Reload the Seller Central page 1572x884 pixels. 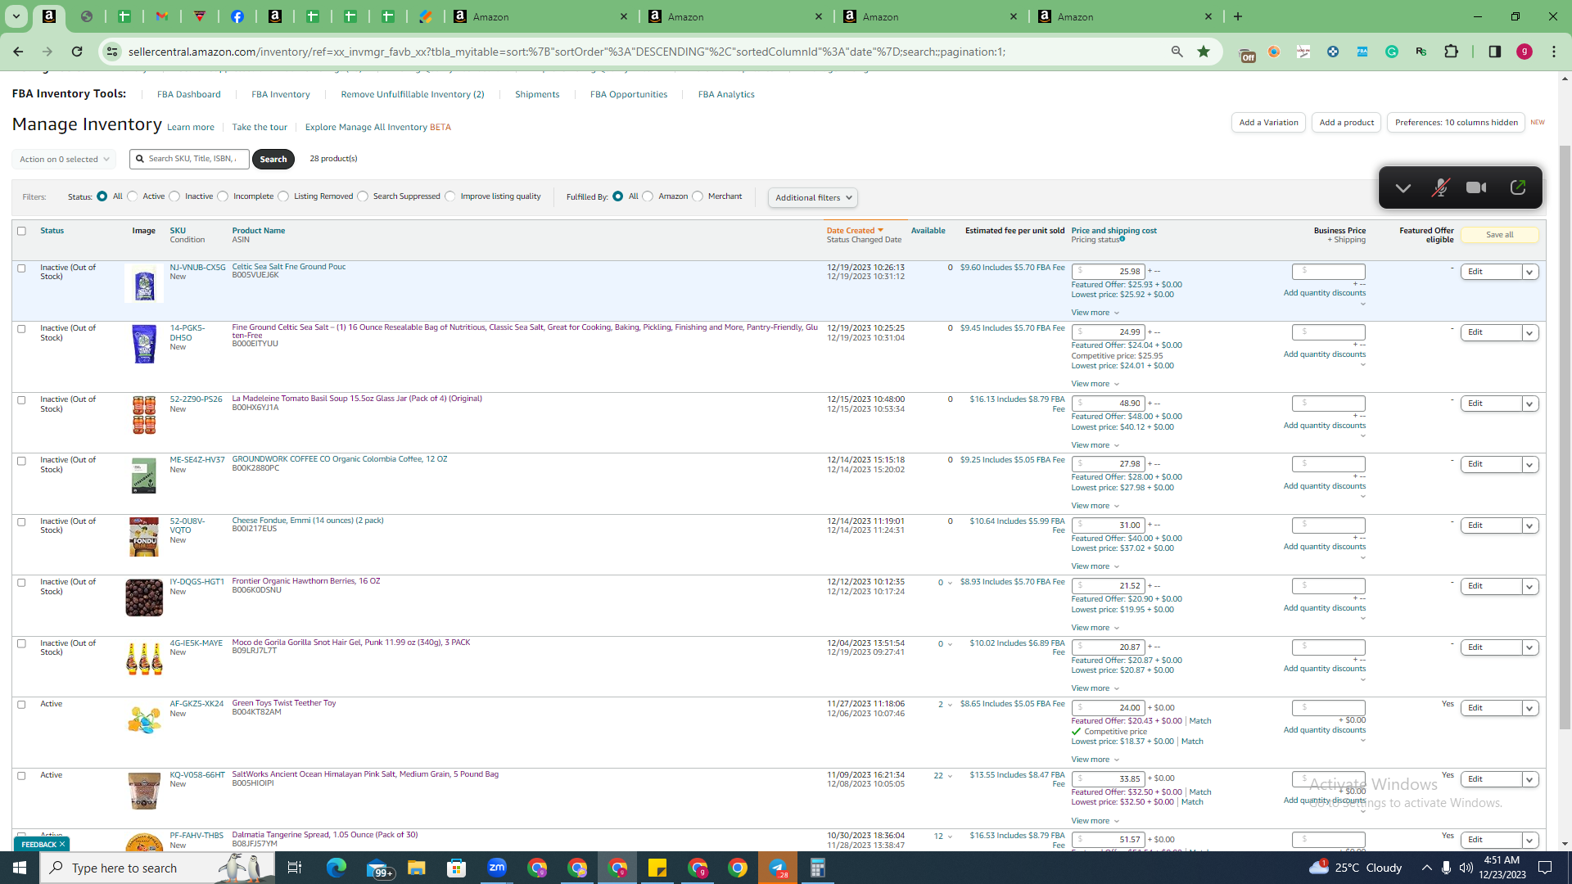pyautogui.click(x=77, y=52)
